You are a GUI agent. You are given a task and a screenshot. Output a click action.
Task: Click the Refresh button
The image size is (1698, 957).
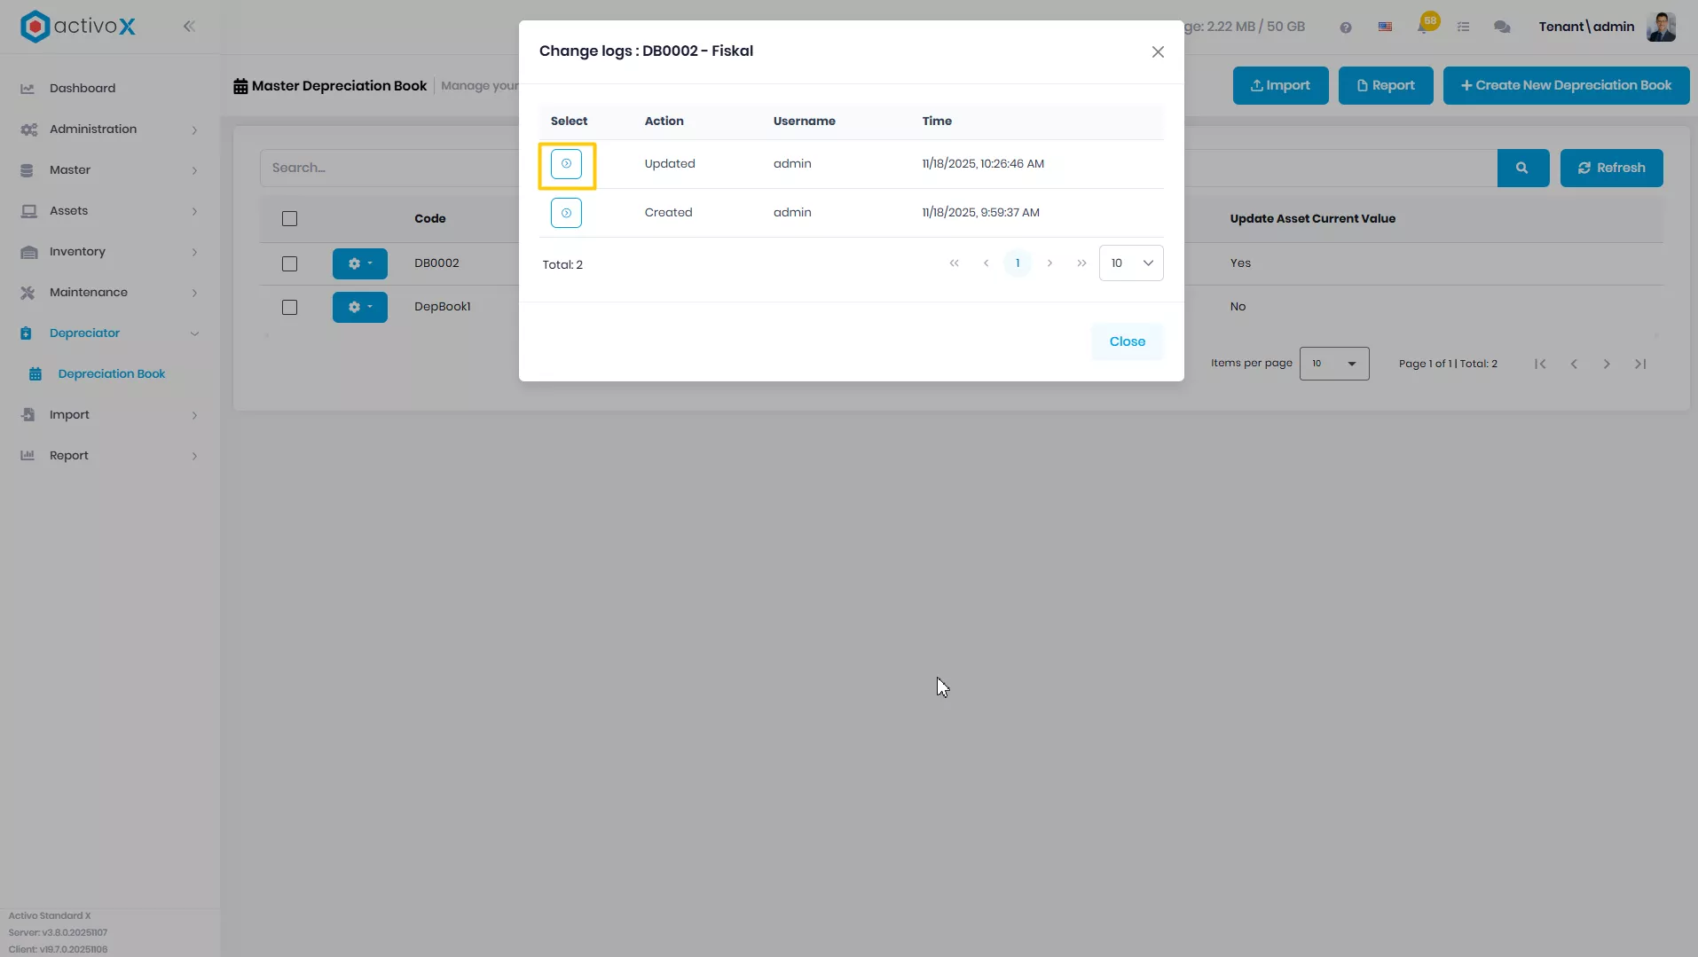[x=1611, y=168]
